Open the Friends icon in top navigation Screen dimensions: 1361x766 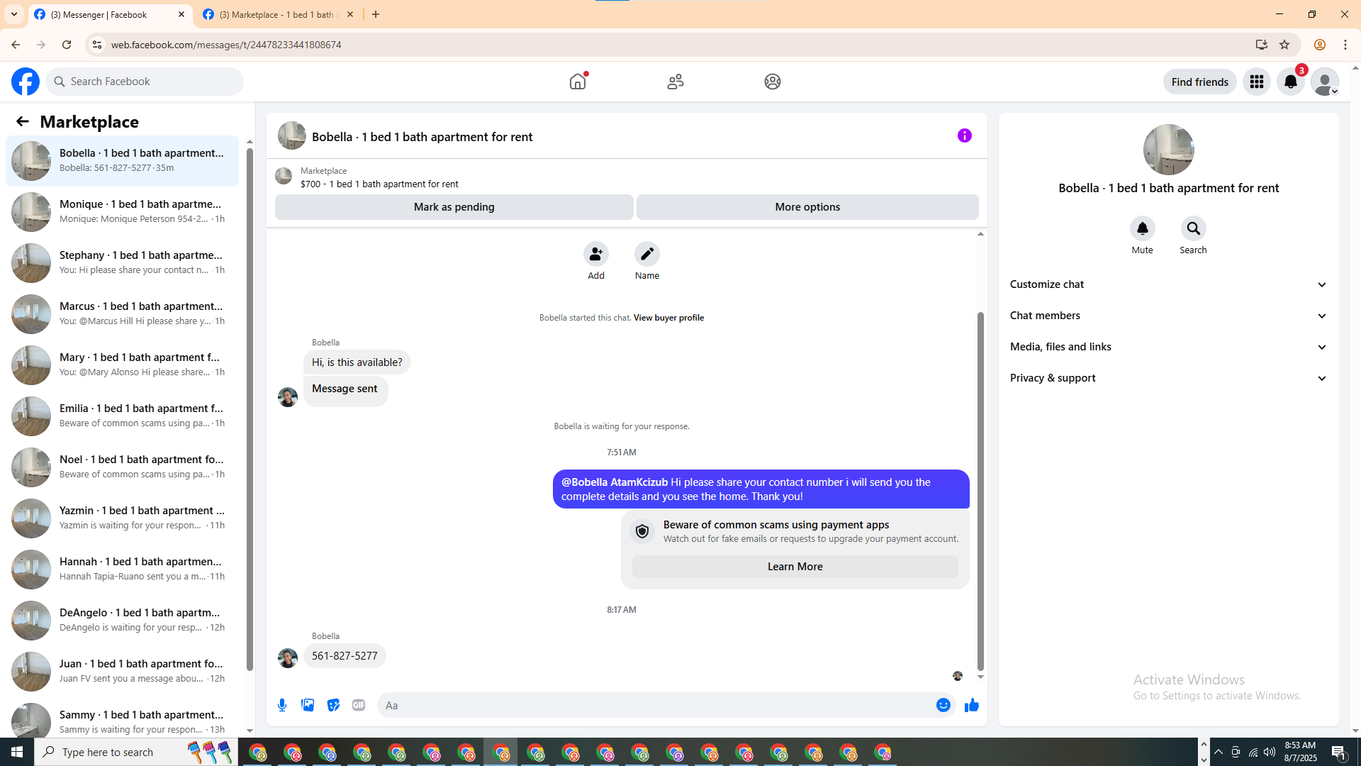676,82
